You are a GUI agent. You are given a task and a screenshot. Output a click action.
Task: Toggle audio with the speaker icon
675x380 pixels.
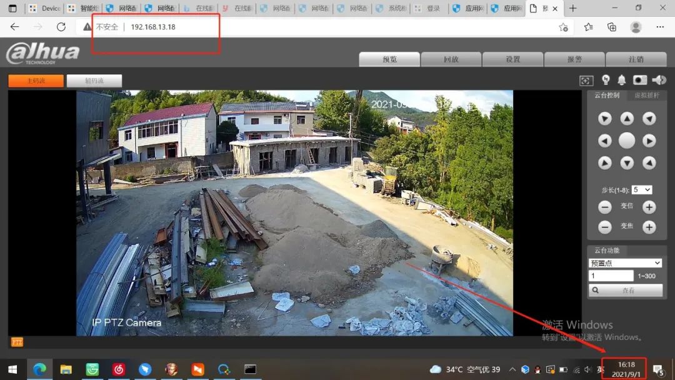(659, 80)
